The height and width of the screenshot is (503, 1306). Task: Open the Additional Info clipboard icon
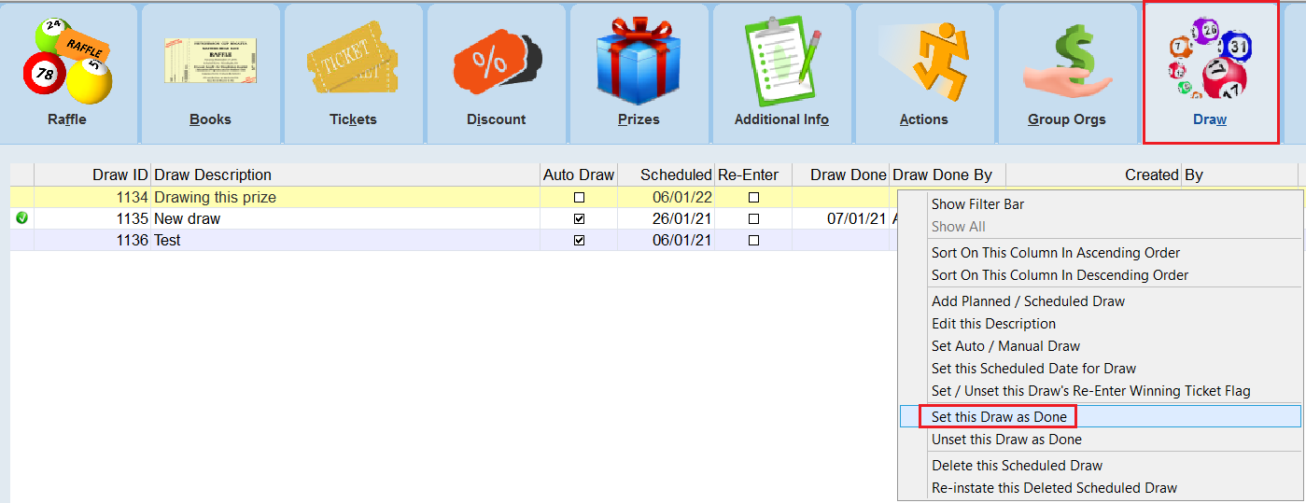(782, 61)
